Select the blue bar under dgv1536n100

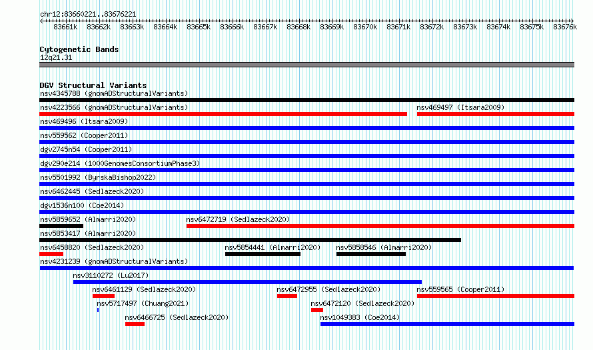[x=306, y=212]
